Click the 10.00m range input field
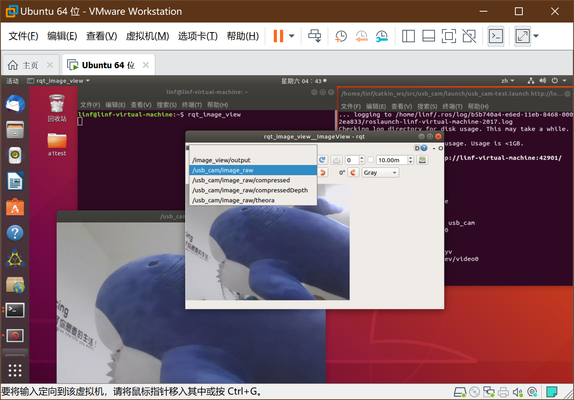Screen dimensions: 574x400 coord(392,160)
